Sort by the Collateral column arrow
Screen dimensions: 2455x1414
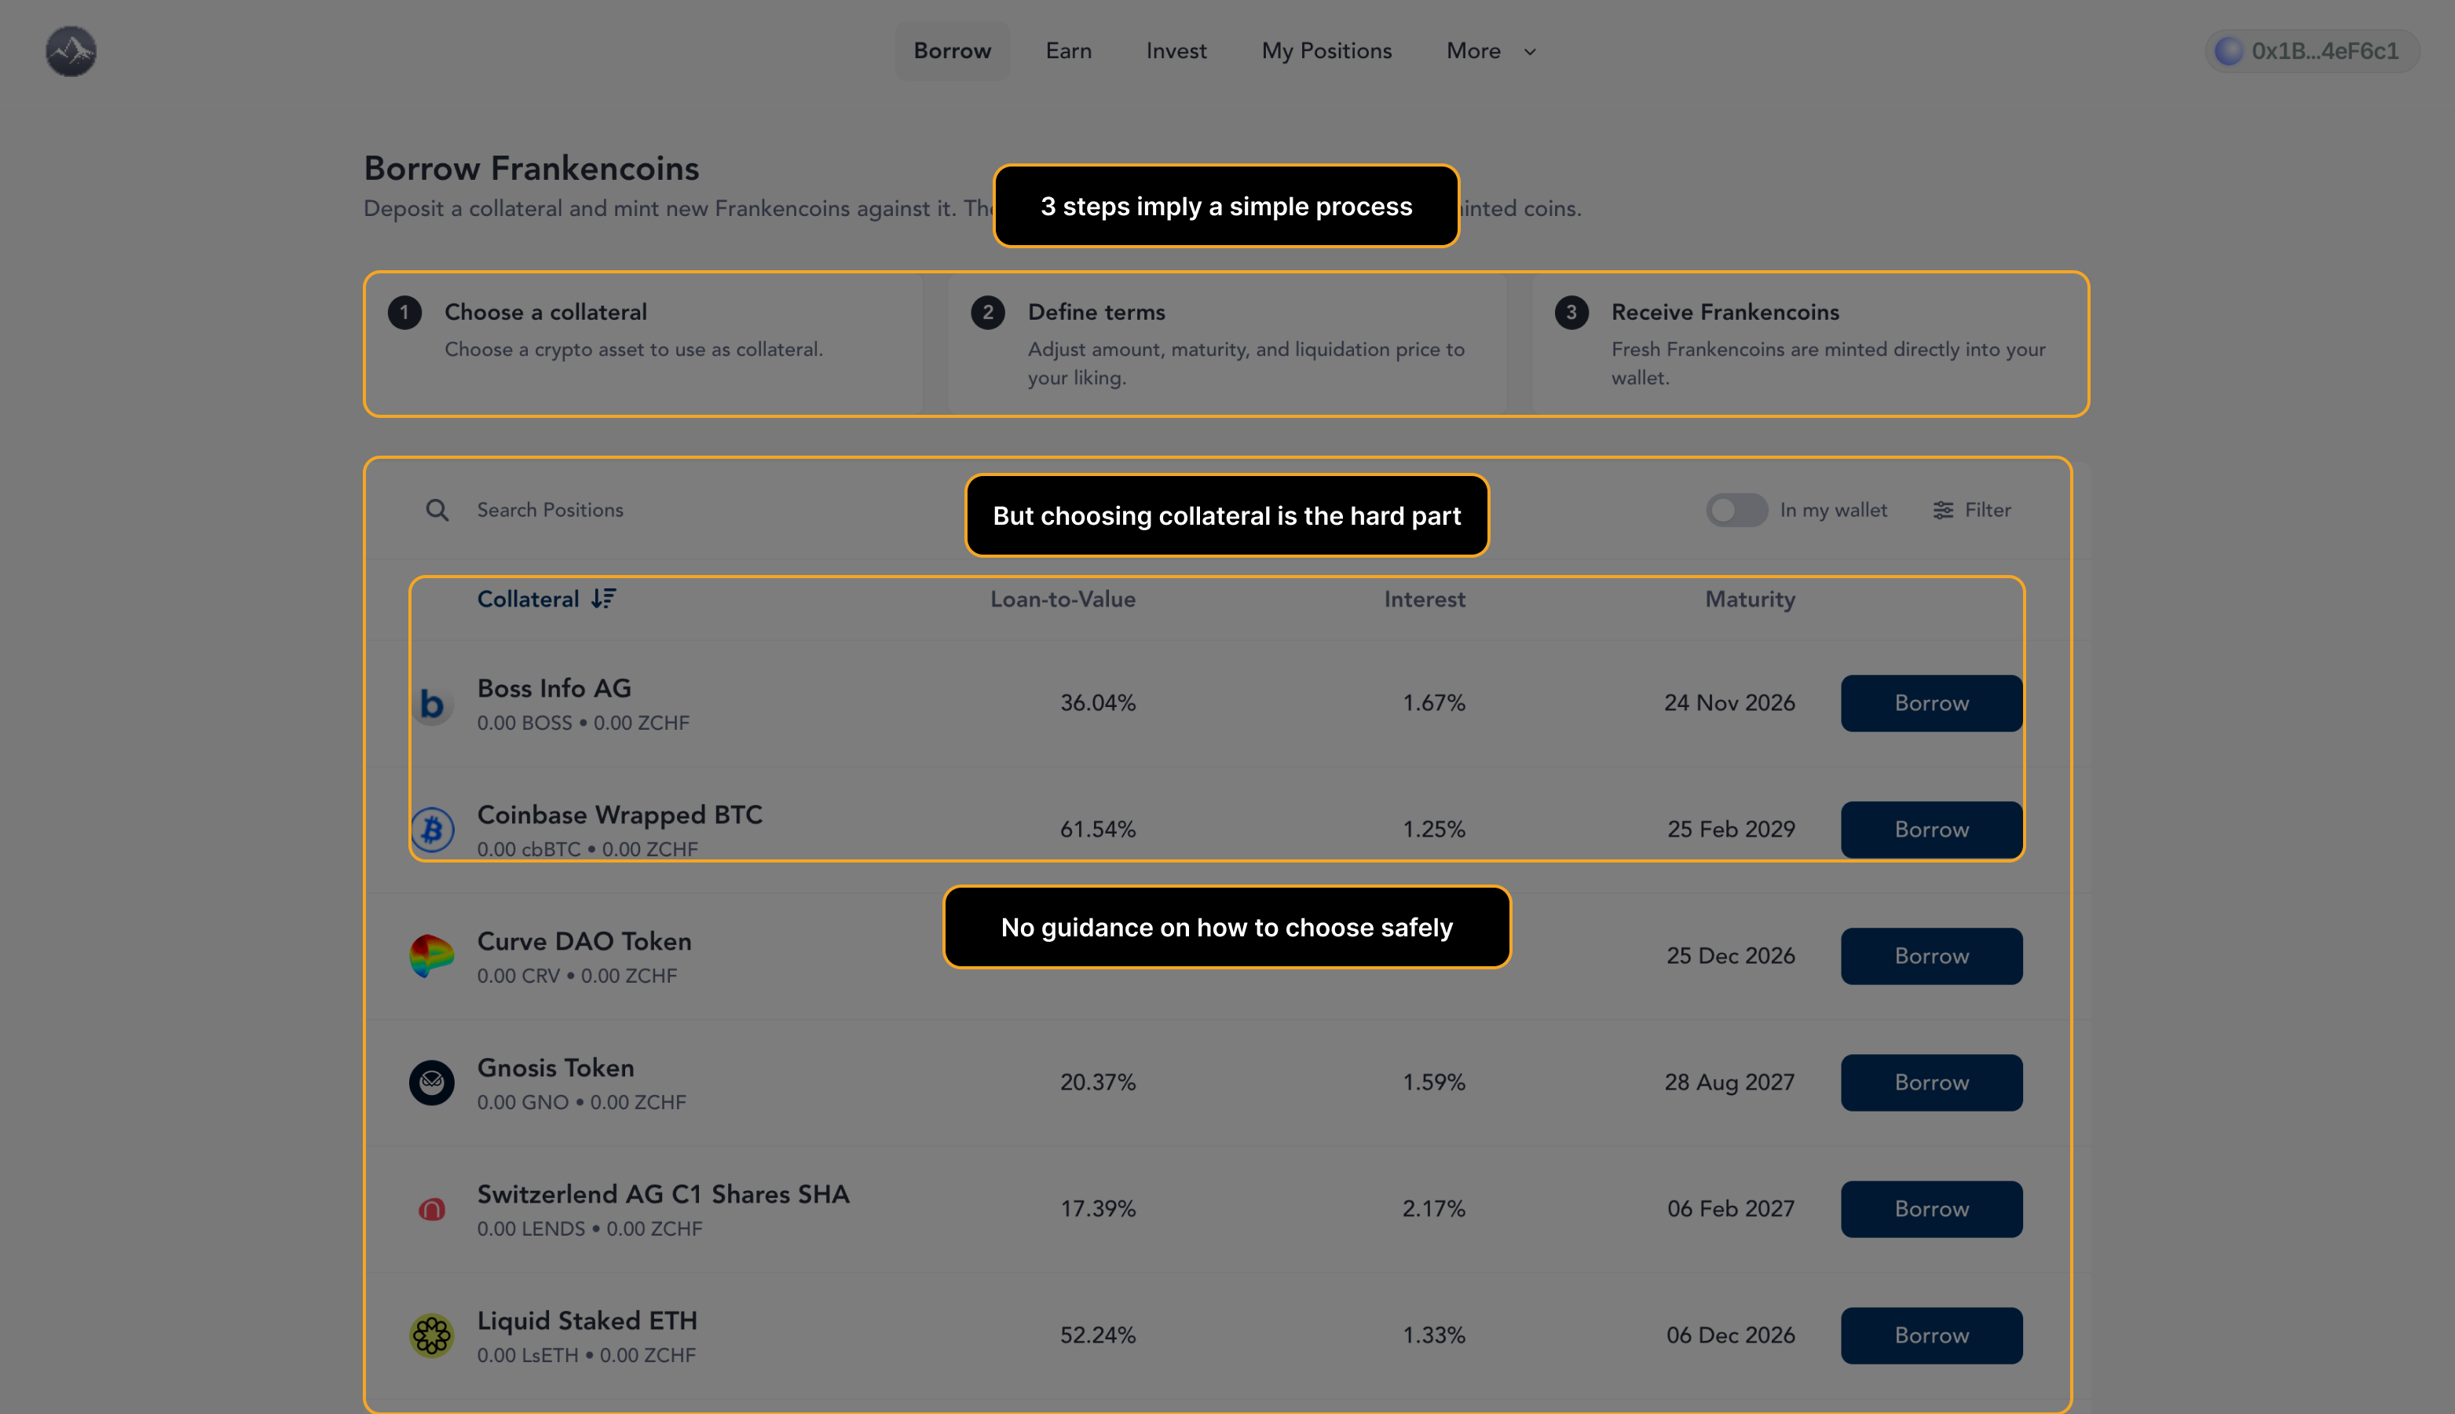click(604, 599)
